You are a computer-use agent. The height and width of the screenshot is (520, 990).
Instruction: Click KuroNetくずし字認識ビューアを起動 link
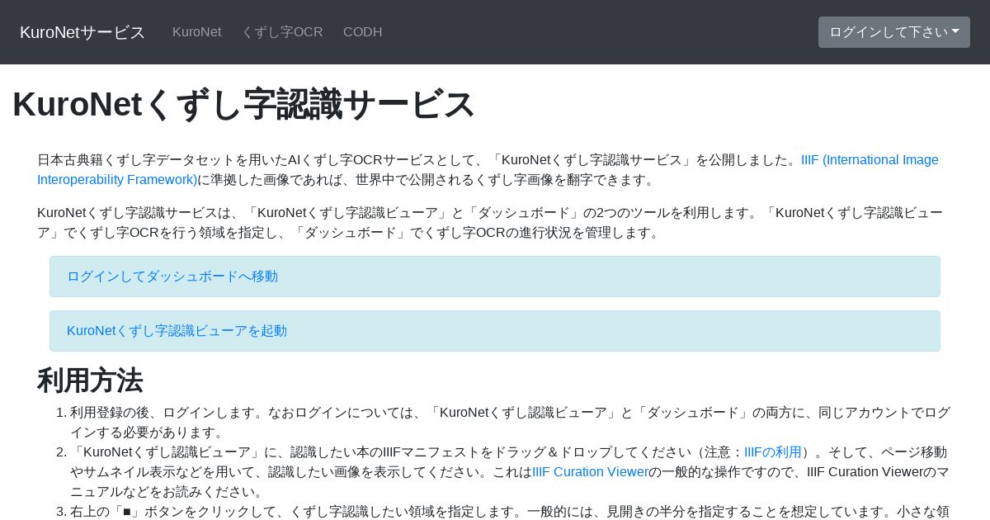pyautogui.click(x=177, y=331)
